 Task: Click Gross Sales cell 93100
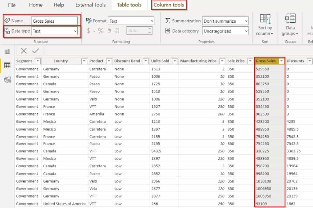261,204
